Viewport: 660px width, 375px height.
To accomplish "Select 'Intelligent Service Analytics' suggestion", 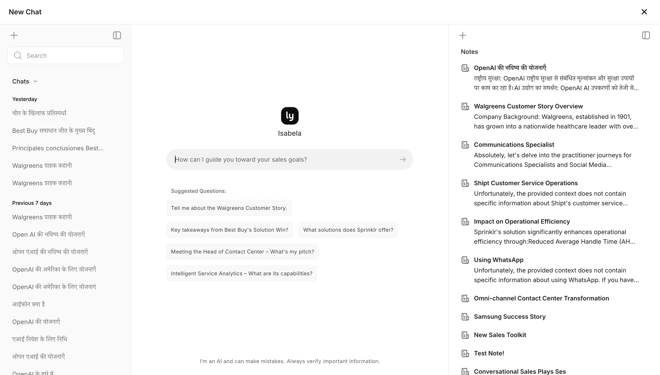I will click(x=242, y=274).
